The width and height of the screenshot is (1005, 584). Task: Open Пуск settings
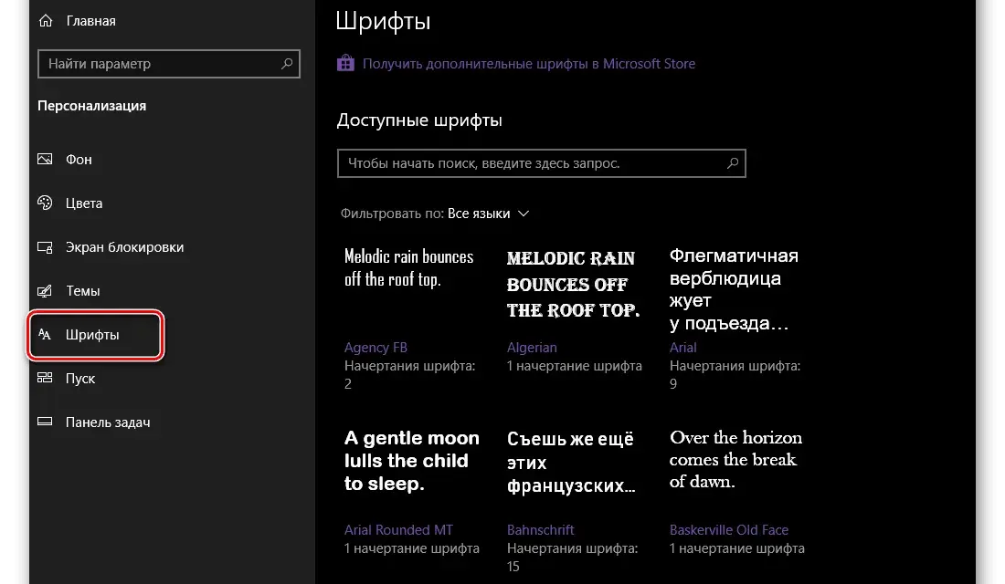(x=80, y=379)
